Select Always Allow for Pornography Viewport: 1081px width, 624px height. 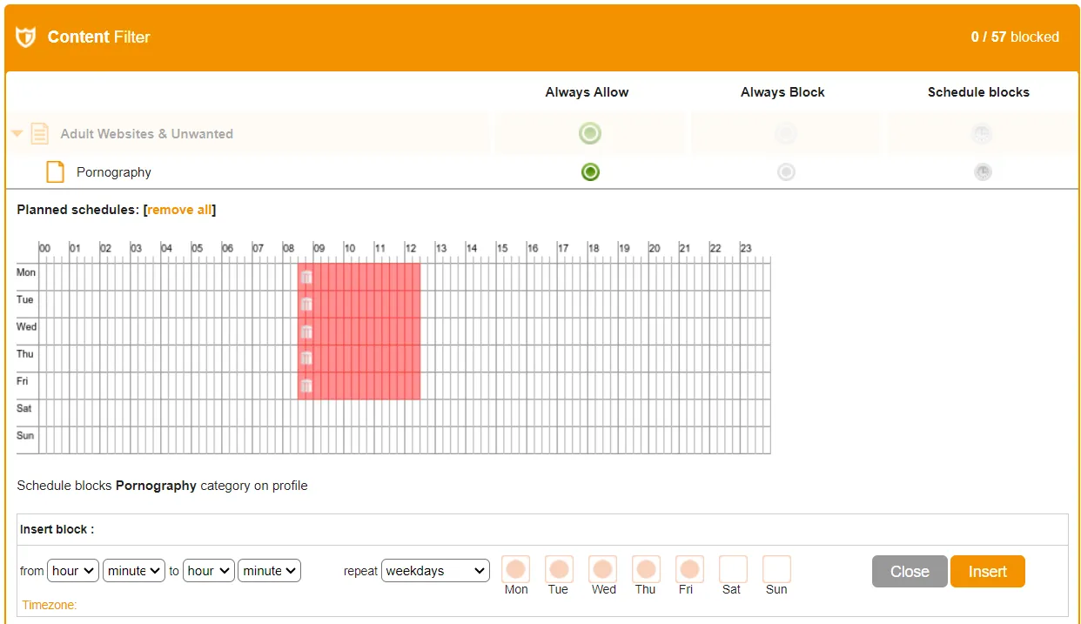coord(590,171)
